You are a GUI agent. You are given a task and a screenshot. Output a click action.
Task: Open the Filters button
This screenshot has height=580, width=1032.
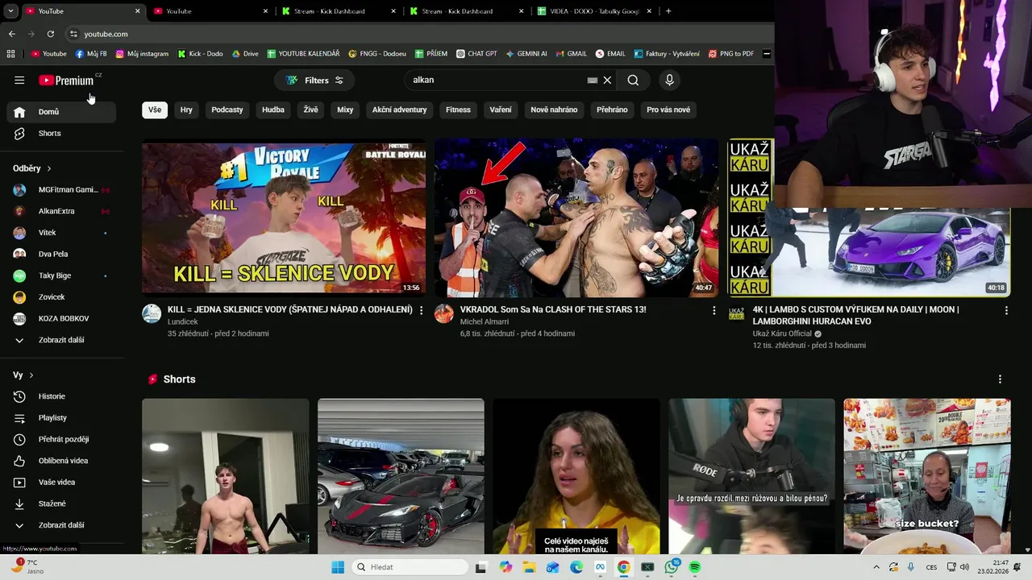[x=314, y=80]
